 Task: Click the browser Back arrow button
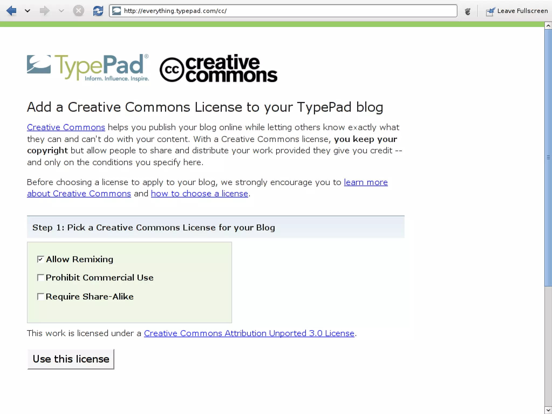tap(11, 11)
